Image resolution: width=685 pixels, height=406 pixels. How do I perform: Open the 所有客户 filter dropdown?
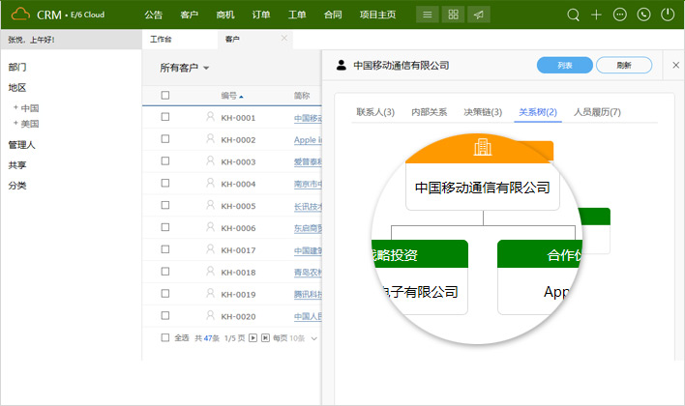(185, 68)
